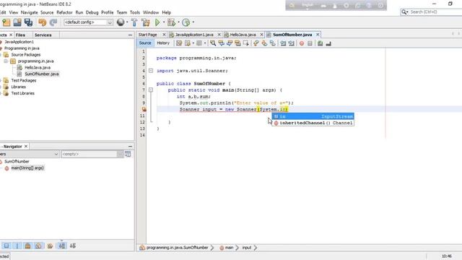Click the Find Next Occurrence icon
Viewport: 462px width, 260px height.
click(x=230, y=43)
